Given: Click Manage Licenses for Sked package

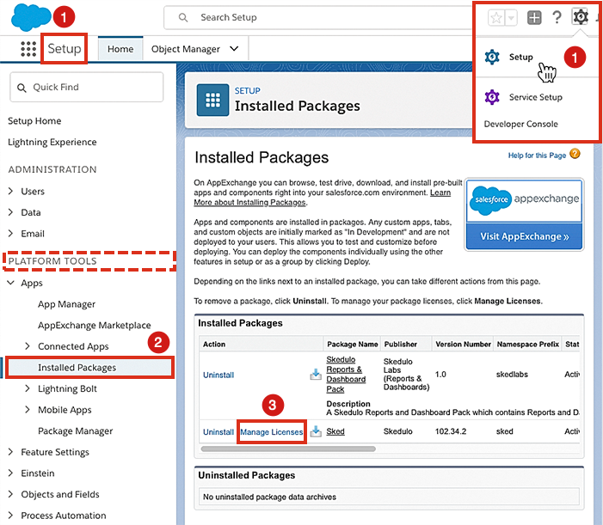Looking at the screenshot, I should click(x=272, y=432).
